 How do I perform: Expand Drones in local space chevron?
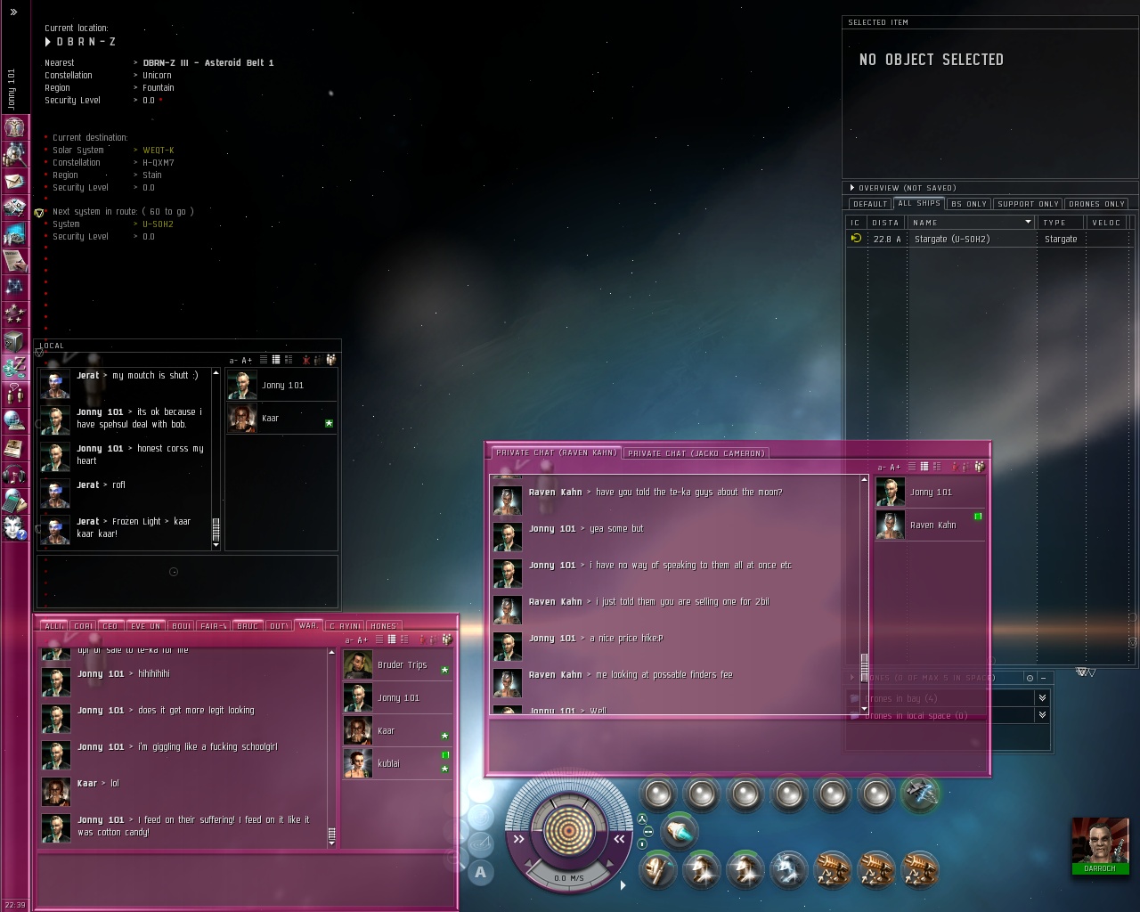1042,715
